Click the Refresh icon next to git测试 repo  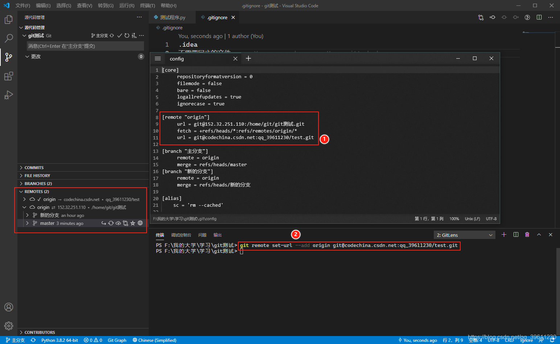127,35
